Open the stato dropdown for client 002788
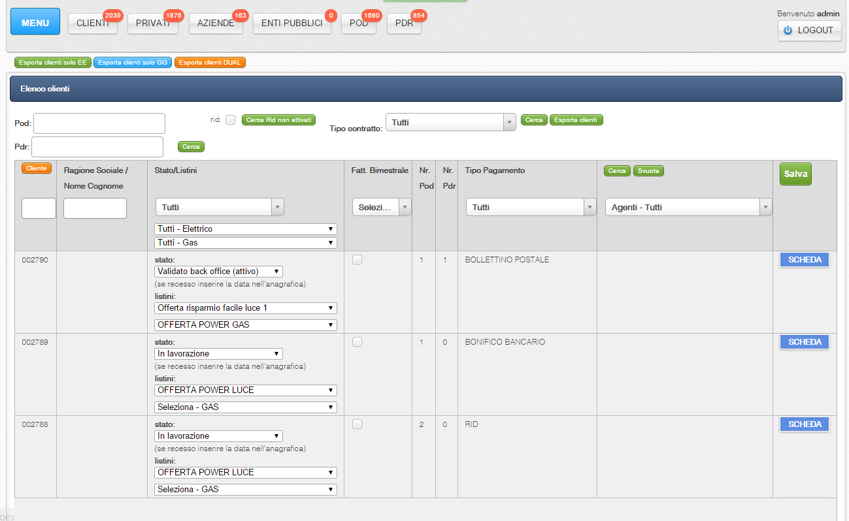Screen dimensions: 849x521 click(218, 436)
